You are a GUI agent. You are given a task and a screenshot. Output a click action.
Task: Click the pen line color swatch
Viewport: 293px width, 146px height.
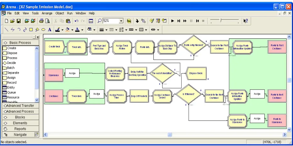click(x=58, y=30)
